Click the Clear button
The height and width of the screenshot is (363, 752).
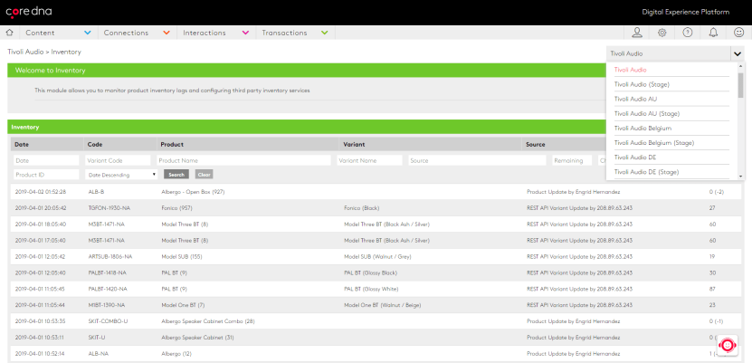pos(204,175)
